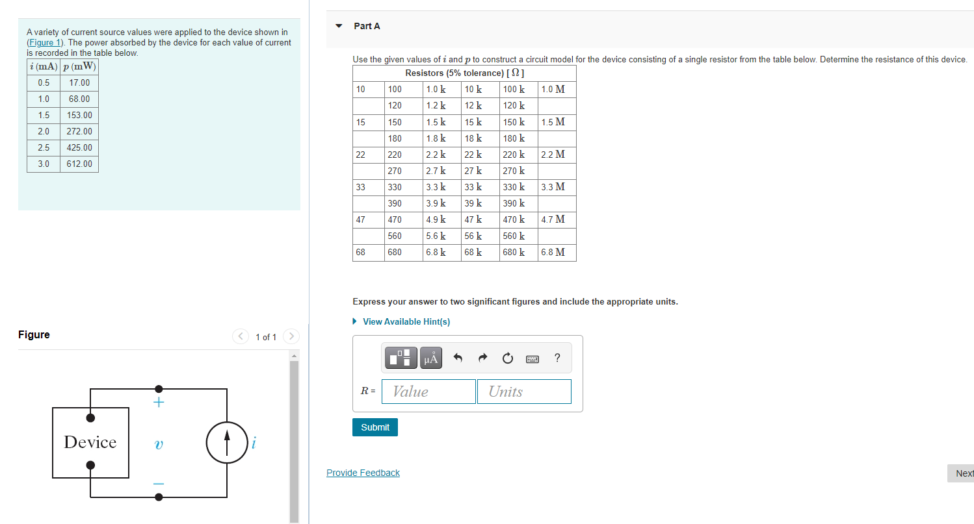Open the Provide Feedback link

(x=363, y=473)
